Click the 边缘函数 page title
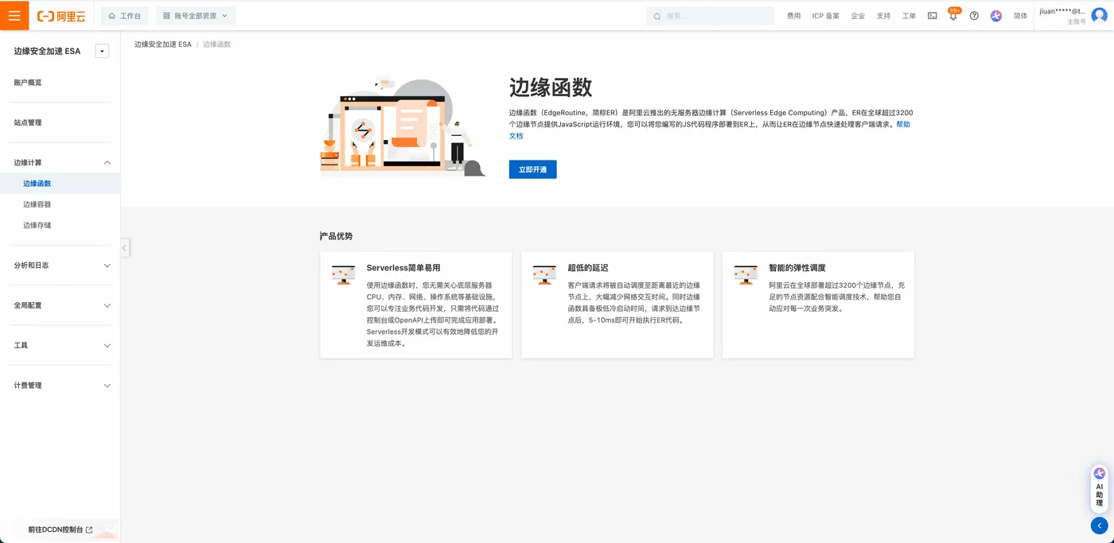Screen dimensions: 1114x543 coord(551,87)
